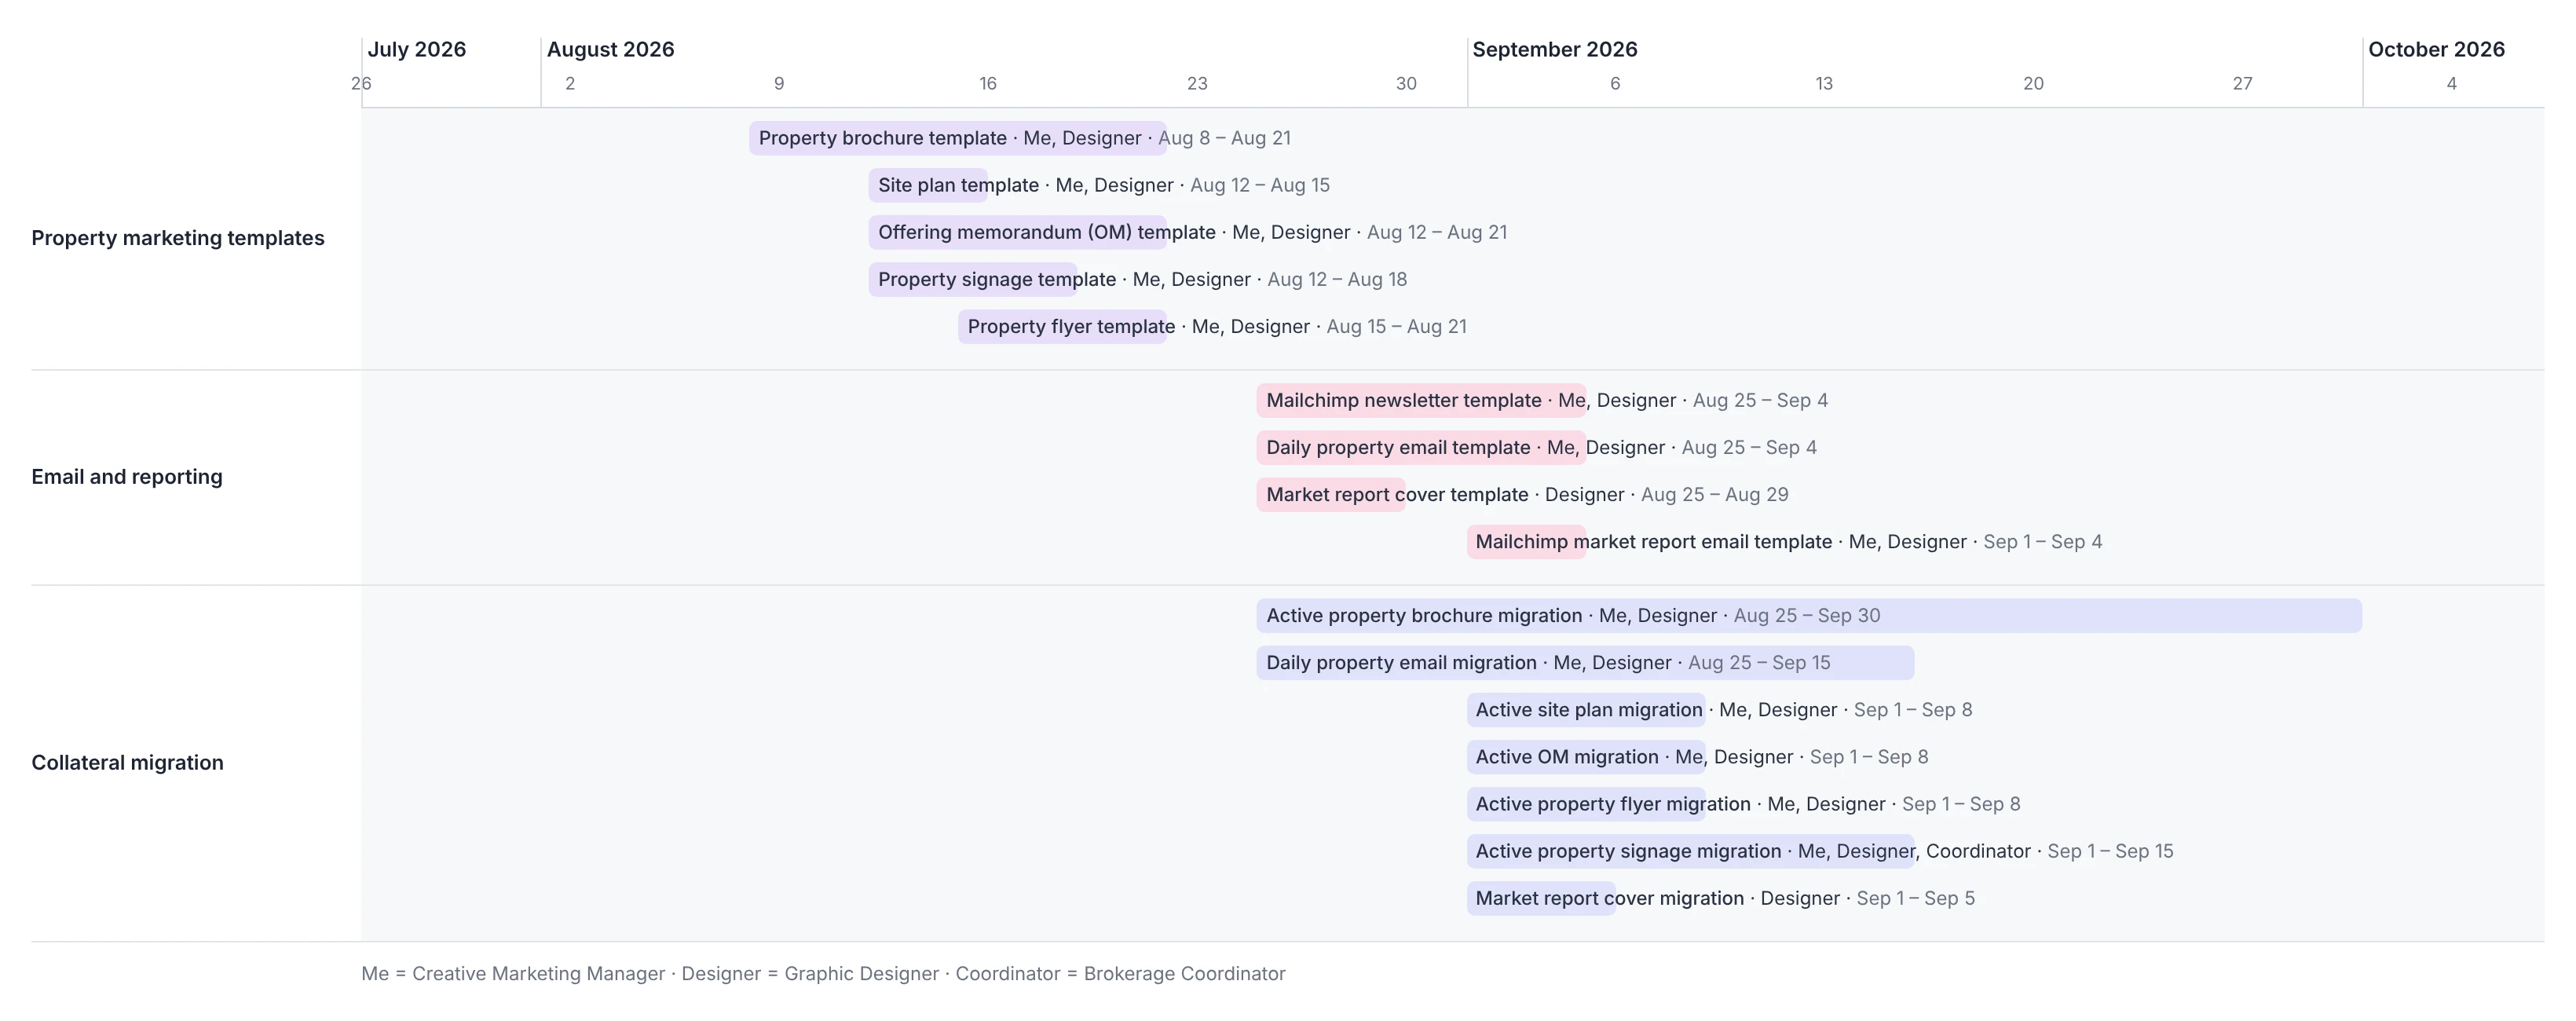
Task: Click the Site plan template bar
Action: 928,185
